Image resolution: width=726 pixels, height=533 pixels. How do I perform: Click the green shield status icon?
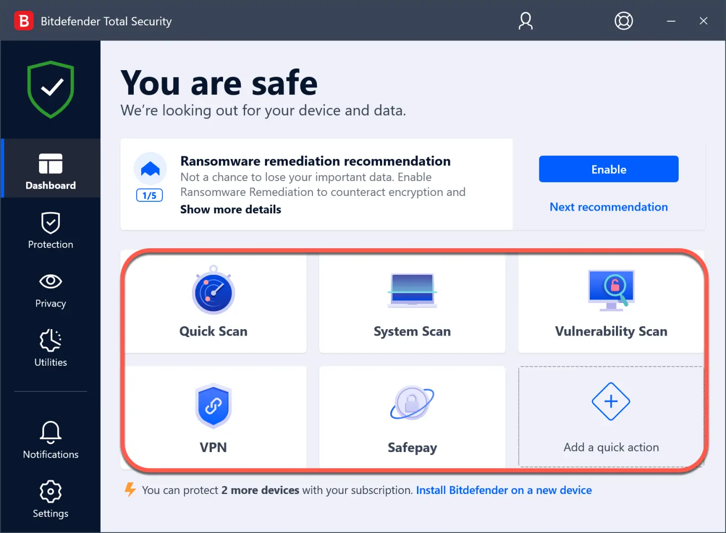tap(51, 89)
